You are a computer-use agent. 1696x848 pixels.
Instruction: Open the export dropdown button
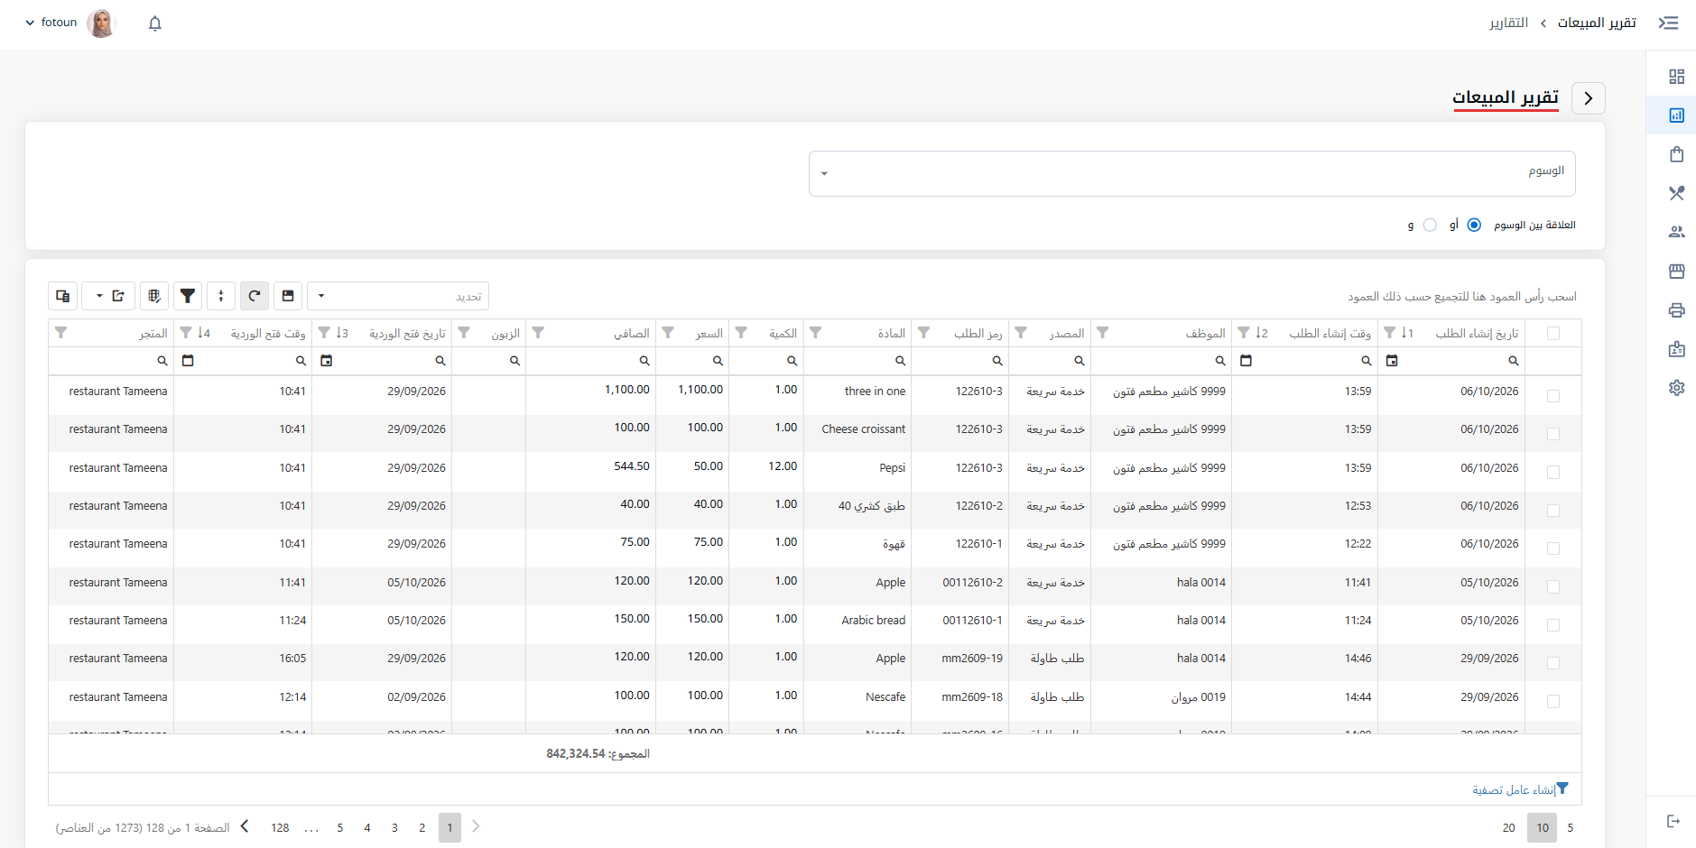click(108, 296)
